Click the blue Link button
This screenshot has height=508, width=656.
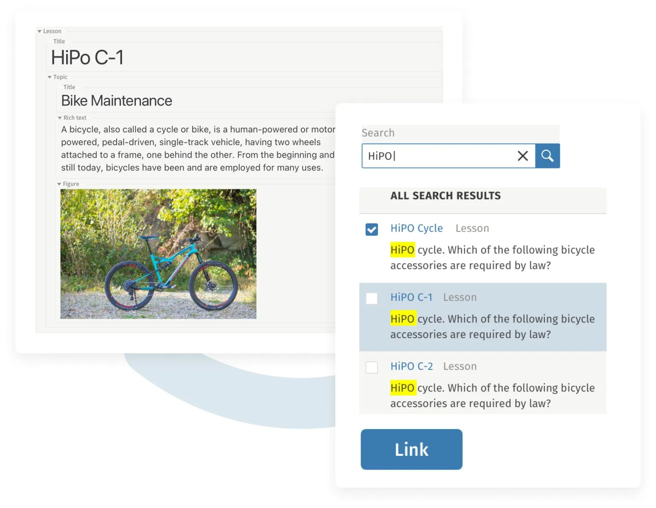pos(411,449)
